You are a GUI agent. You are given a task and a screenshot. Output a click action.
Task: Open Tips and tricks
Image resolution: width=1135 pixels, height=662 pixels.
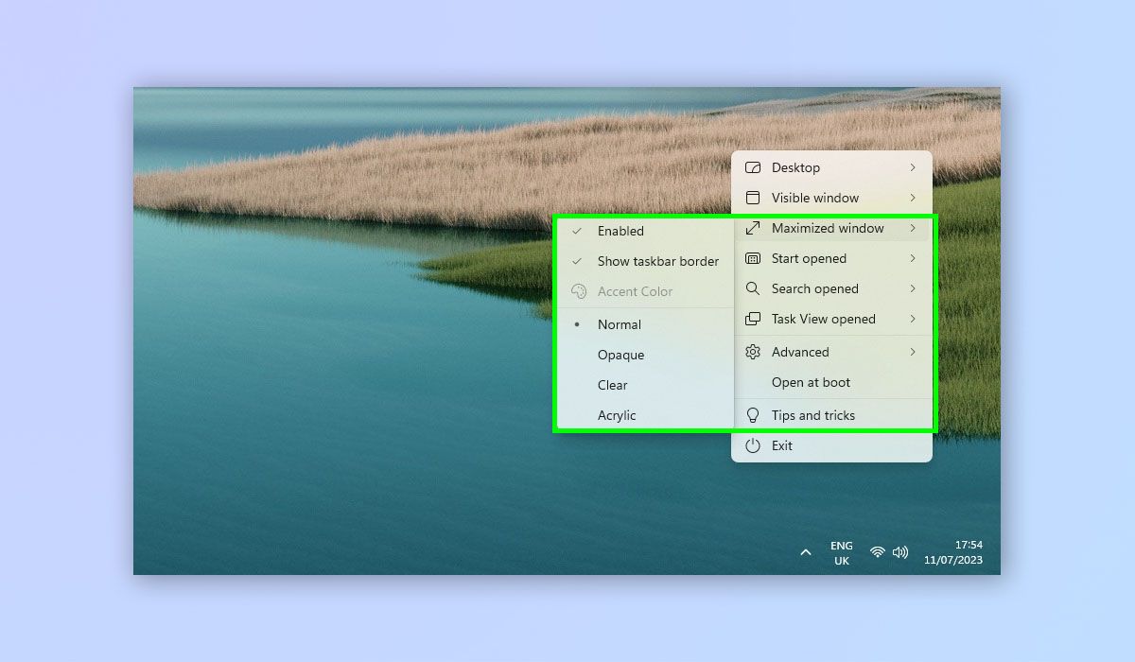[x=812, y=414]
